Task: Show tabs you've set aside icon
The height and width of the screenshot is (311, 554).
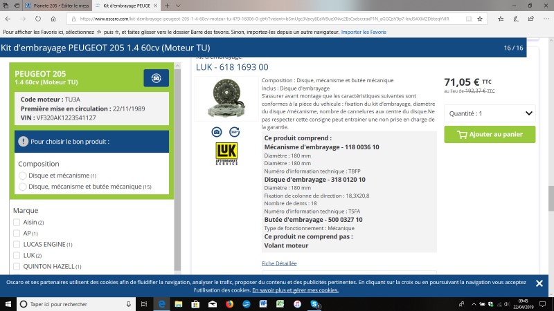Action: tap(6, 6)
